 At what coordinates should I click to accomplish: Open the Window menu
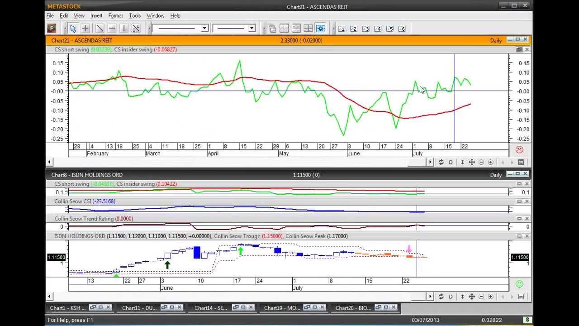pos(155,16)
